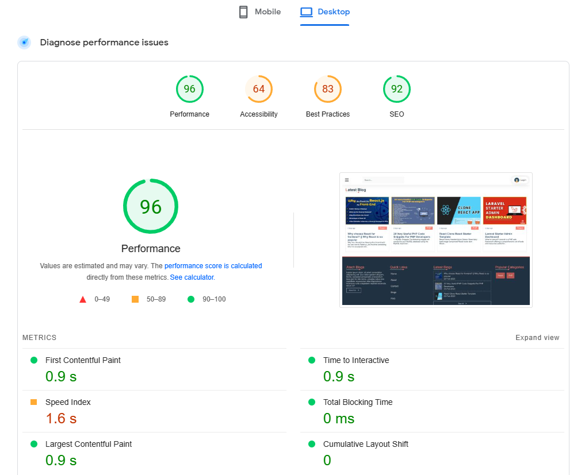Image resolution: width=585 pixels, height=475 pixels.
Task: Click the '50–89' legend range text
Action: 156,299
